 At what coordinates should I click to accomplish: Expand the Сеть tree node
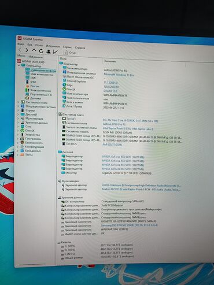point(19,127)
